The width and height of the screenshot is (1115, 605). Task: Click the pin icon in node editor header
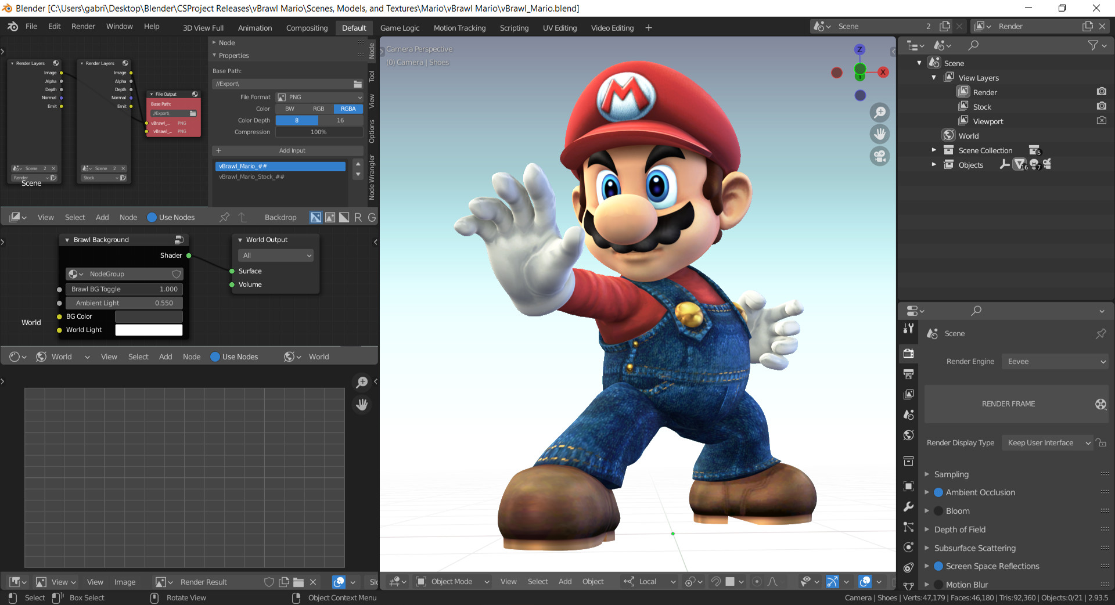pos(224,217)
